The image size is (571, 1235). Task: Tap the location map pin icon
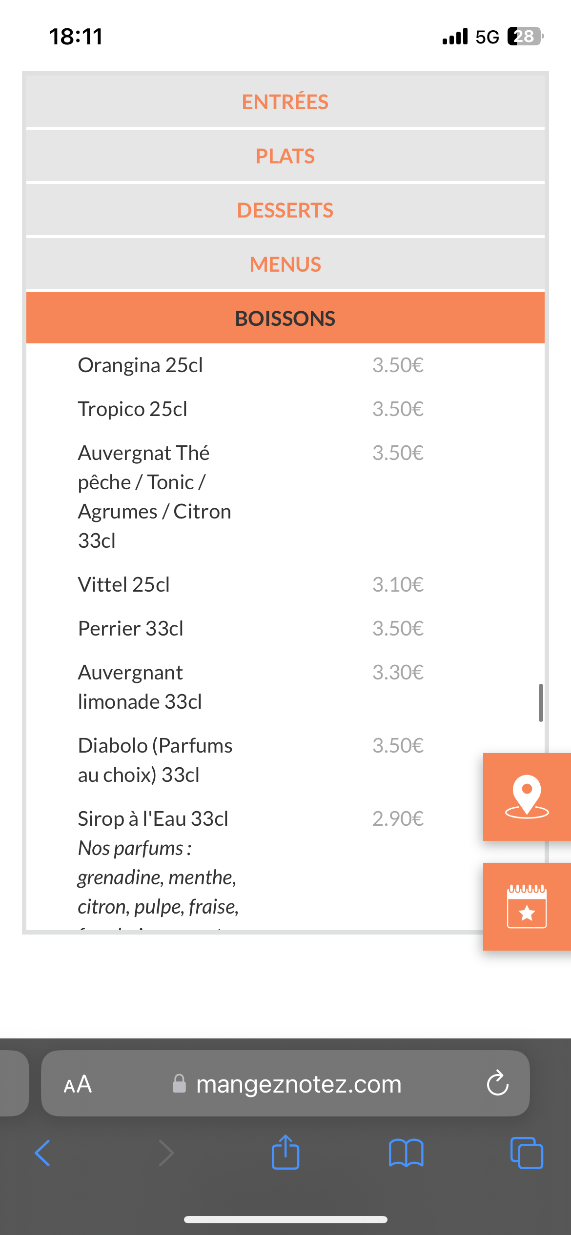point(527,797)
